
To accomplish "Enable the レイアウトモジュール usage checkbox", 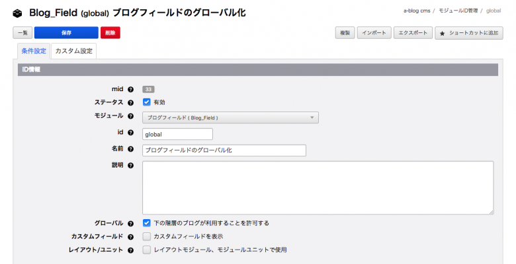I will 147,250.
